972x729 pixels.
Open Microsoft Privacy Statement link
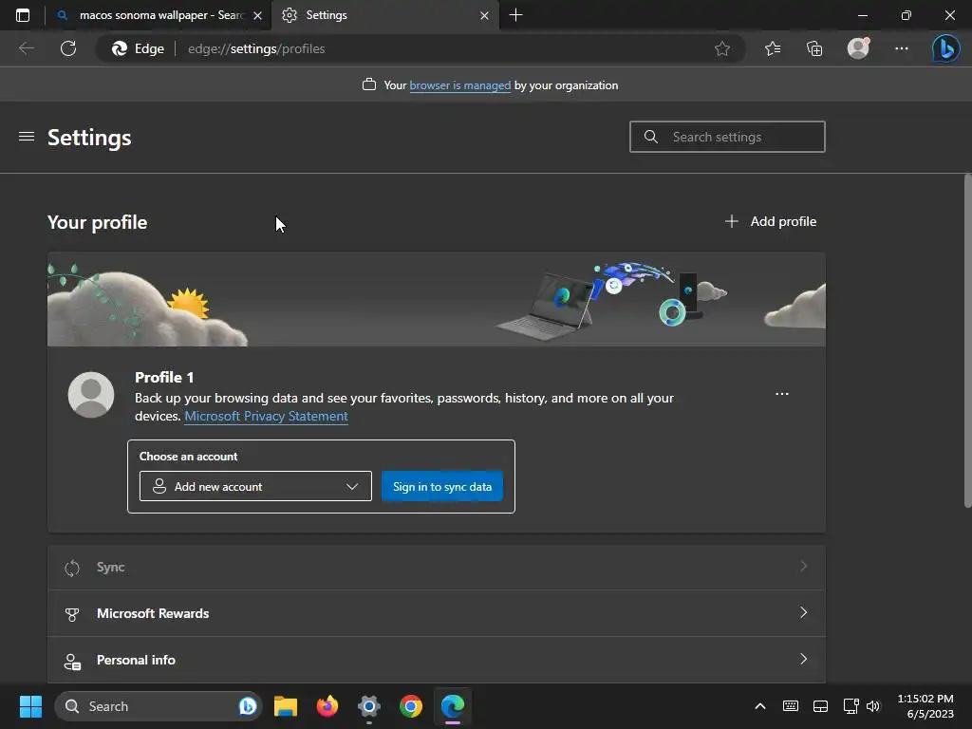(266, 416)
